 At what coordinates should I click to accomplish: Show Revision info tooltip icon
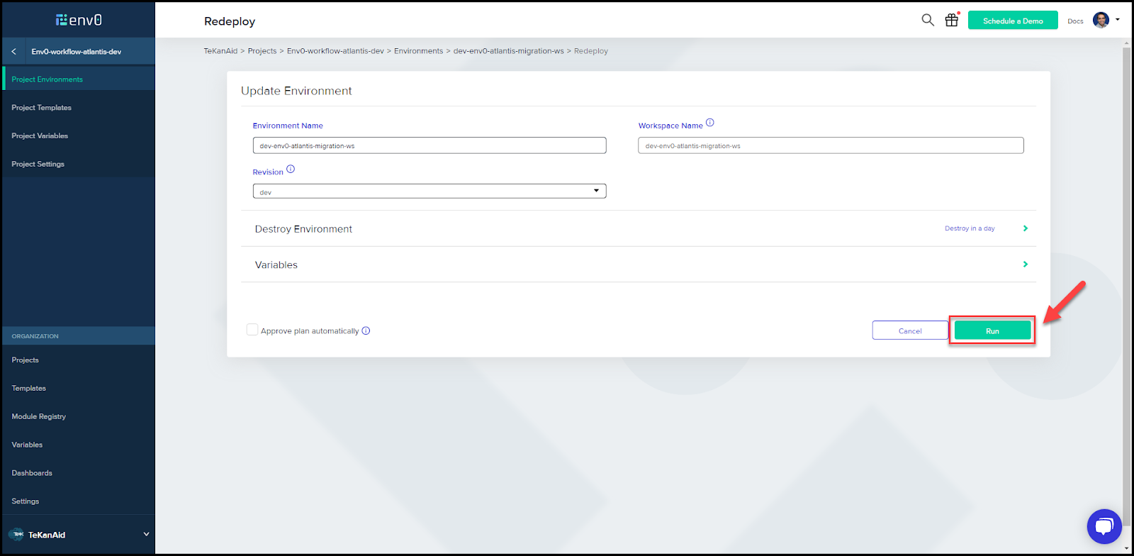click(x=291, y=169)
